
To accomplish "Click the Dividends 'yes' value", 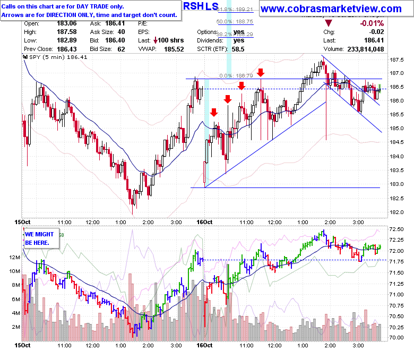I will [x=239, y=40].
